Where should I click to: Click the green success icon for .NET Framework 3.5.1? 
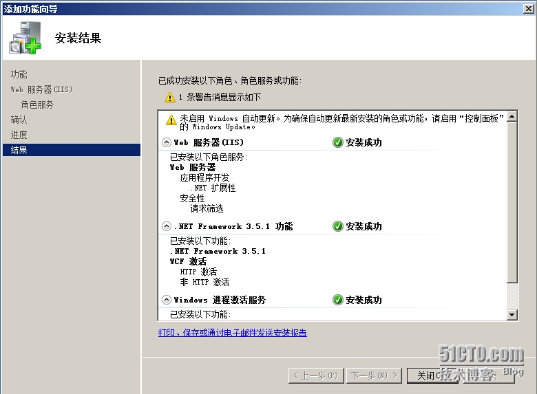click(x=337, y=226)
